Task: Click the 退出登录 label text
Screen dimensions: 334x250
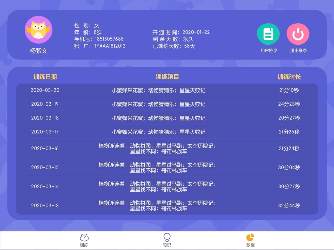Action: point(298,51)
